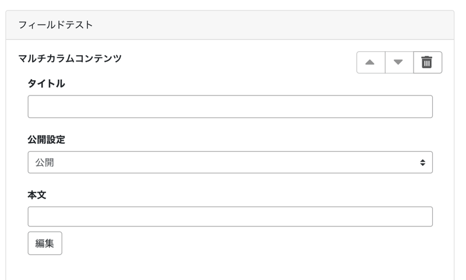Move the マルチカラムコンテンツ block down
466x280 pixels.
coord(399,62)
